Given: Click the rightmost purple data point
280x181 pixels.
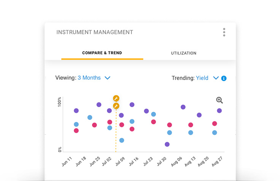Looking at the screenshot, I should 219,111.
